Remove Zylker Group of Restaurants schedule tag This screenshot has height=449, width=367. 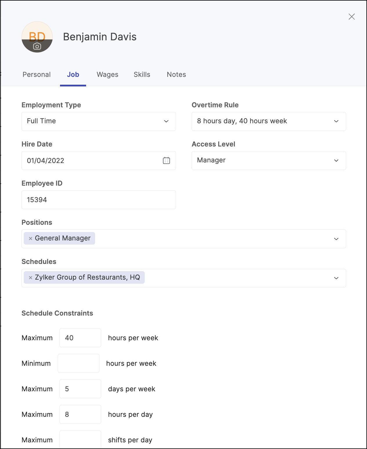pos(30,278)
